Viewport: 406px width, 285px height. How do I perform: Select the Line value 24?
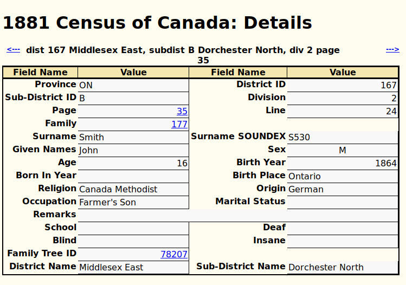(391, 111)
